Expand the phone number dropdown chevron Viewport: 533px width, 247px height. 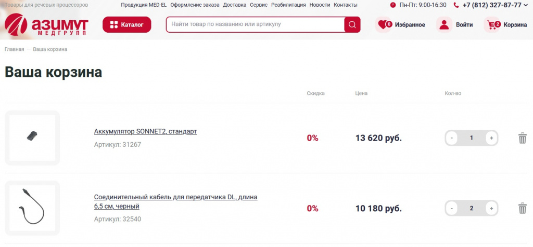[526, 5]
